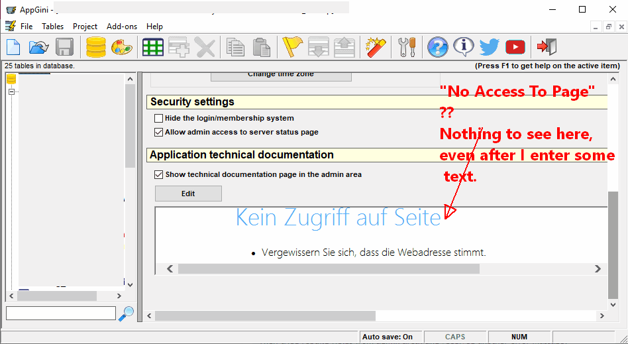Click the magic wand icon
The width and height of the screenshot is (628, 344).
click(x=376, y=47)
